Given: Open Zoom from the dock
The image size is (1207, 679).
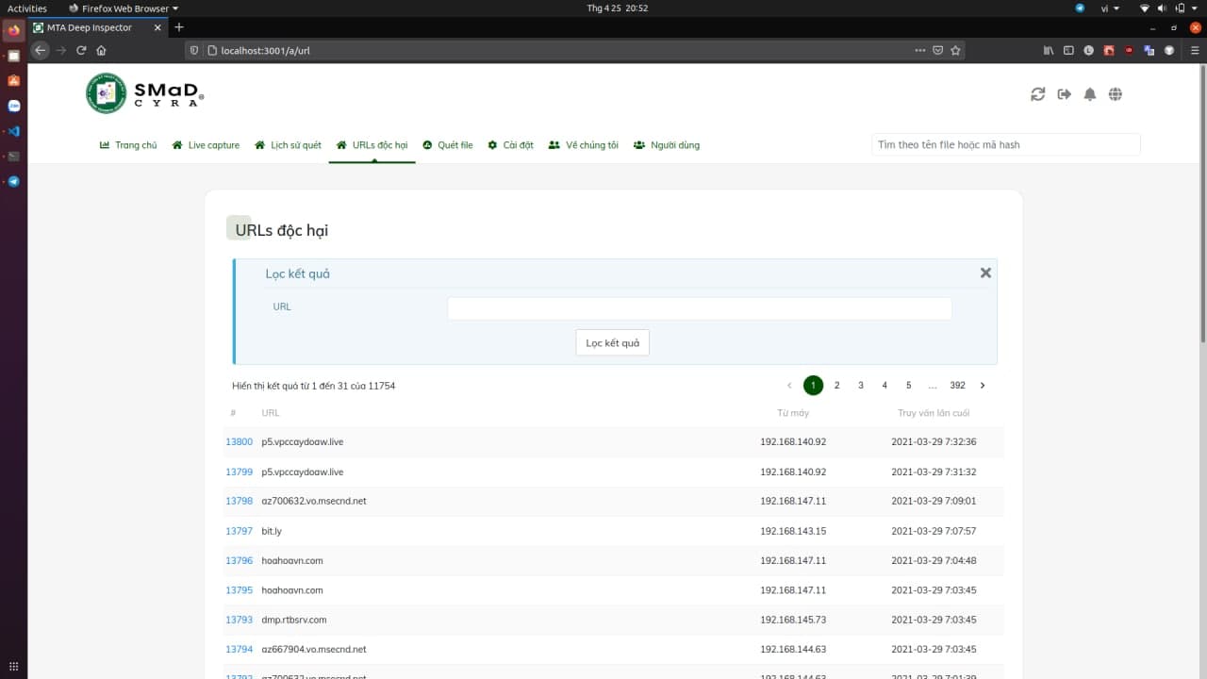Looking at the screenshot, I should [x=13, y=107].
